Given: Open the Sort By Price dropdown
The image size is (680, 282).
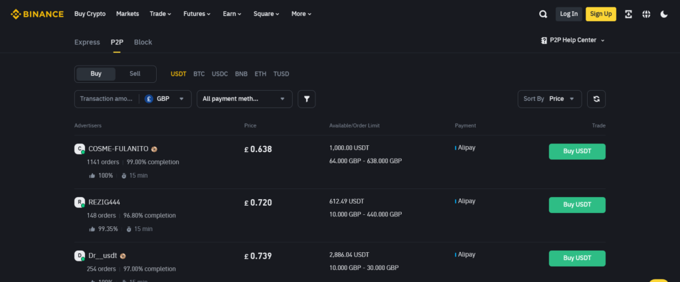Looking at the screenshot, I should pyautogui.click(x=549, y=99).
